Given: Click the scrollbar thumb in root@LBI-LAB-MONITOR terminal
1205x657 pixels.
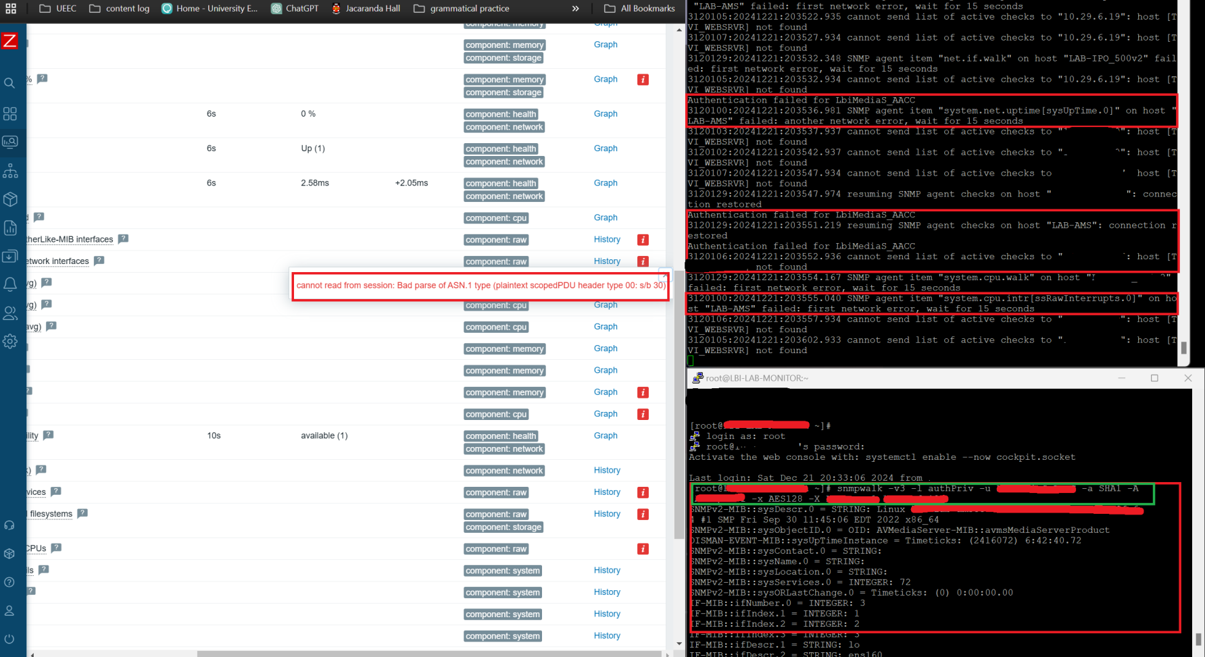Looking at the screenshot, I should (1198, 639).
